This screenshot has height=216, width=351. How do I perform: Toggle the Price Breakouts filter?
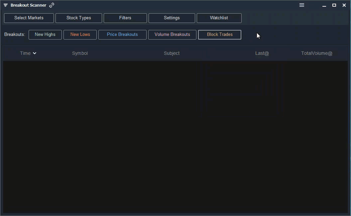click(x=122, y=35)
